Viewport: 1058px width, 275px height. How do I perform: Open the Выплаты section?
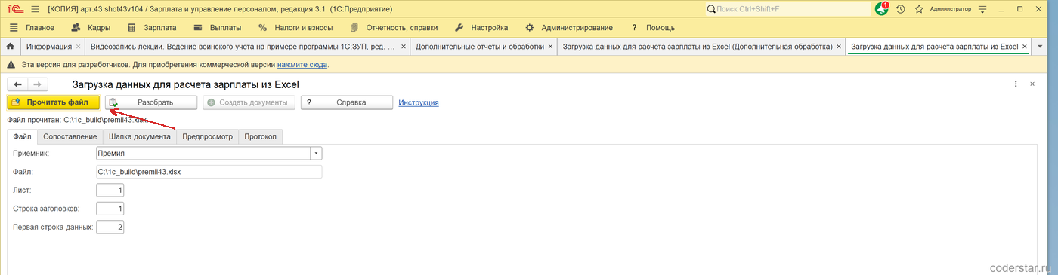pos(218,27)
